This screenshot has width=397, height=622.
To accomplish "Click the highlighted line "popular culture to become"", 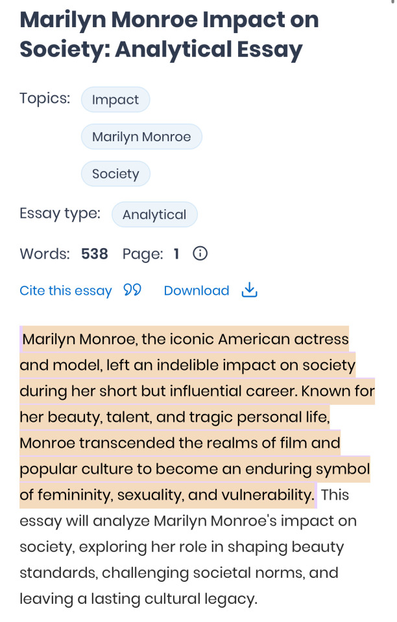I will tap(195, 469).
